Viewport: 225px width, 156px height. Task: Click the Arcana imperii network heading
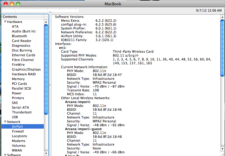pos(77,102)
